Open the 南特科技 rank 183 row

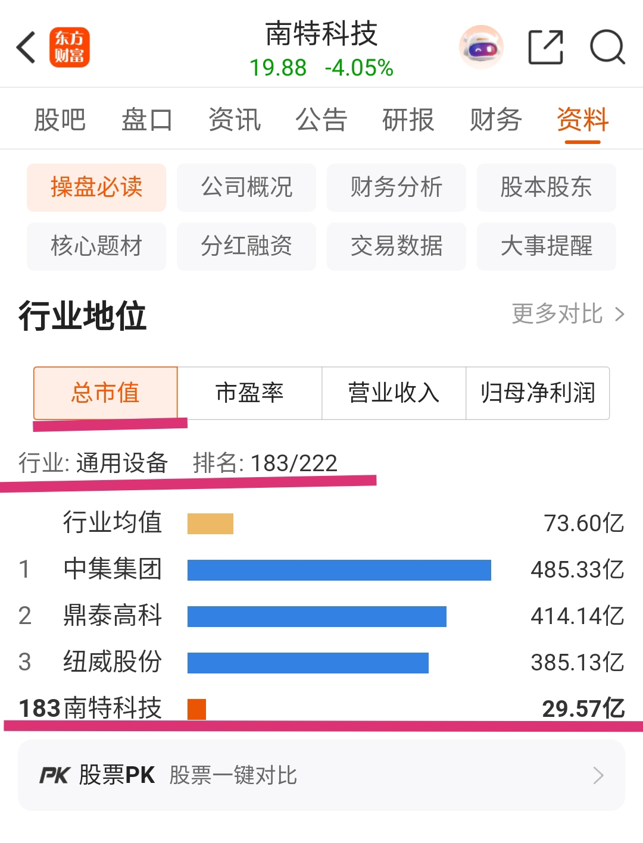321,709
